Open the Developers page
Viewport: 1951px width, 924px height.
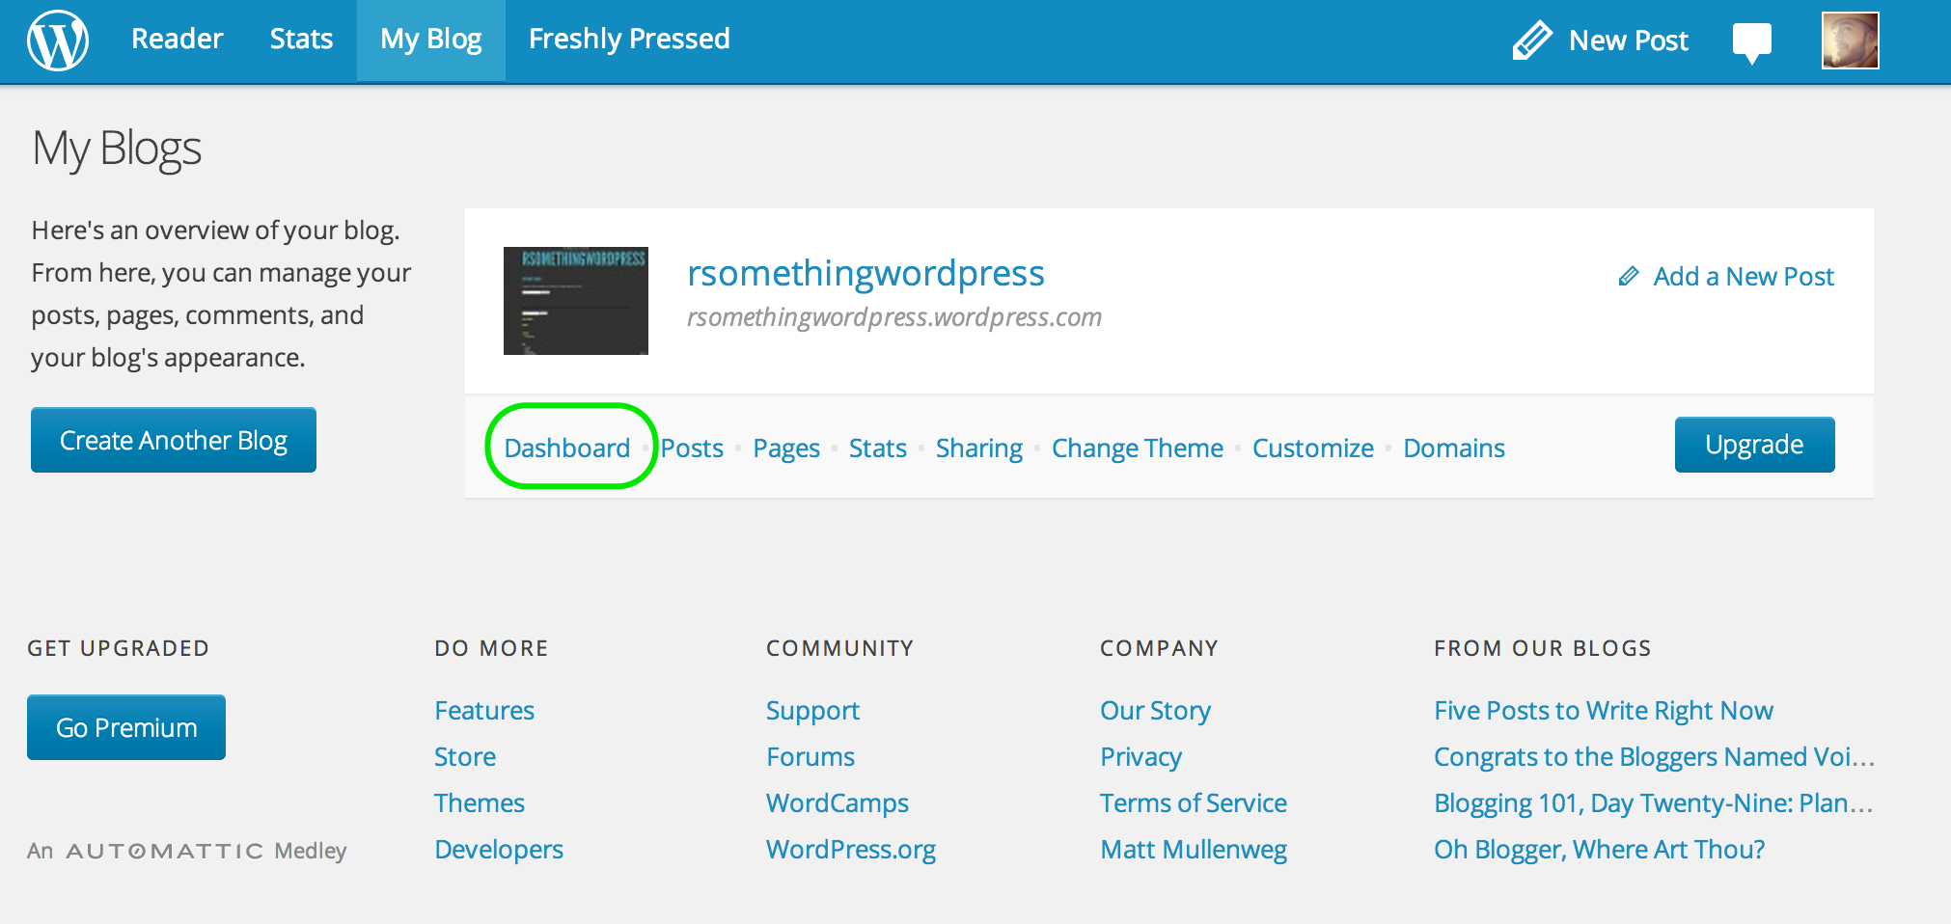click(498, 849)
